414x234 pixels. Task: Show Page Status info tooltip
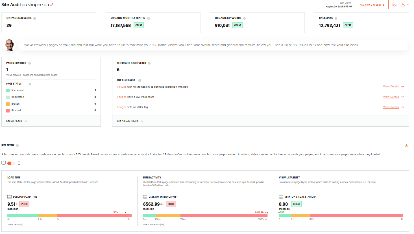click(30, 84)
